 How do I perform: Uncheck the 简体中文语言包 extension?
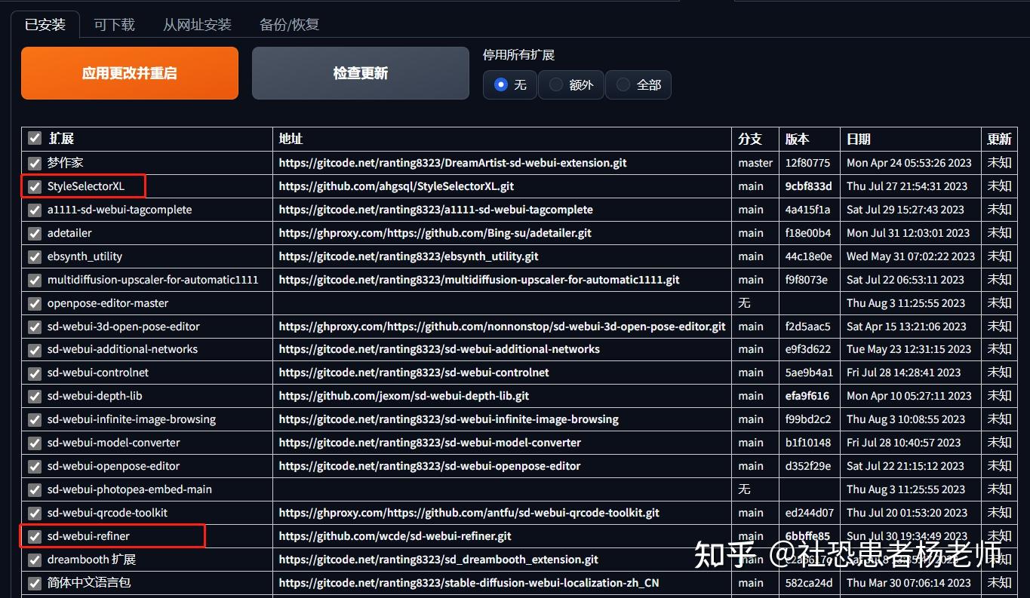tap(34, 583)
